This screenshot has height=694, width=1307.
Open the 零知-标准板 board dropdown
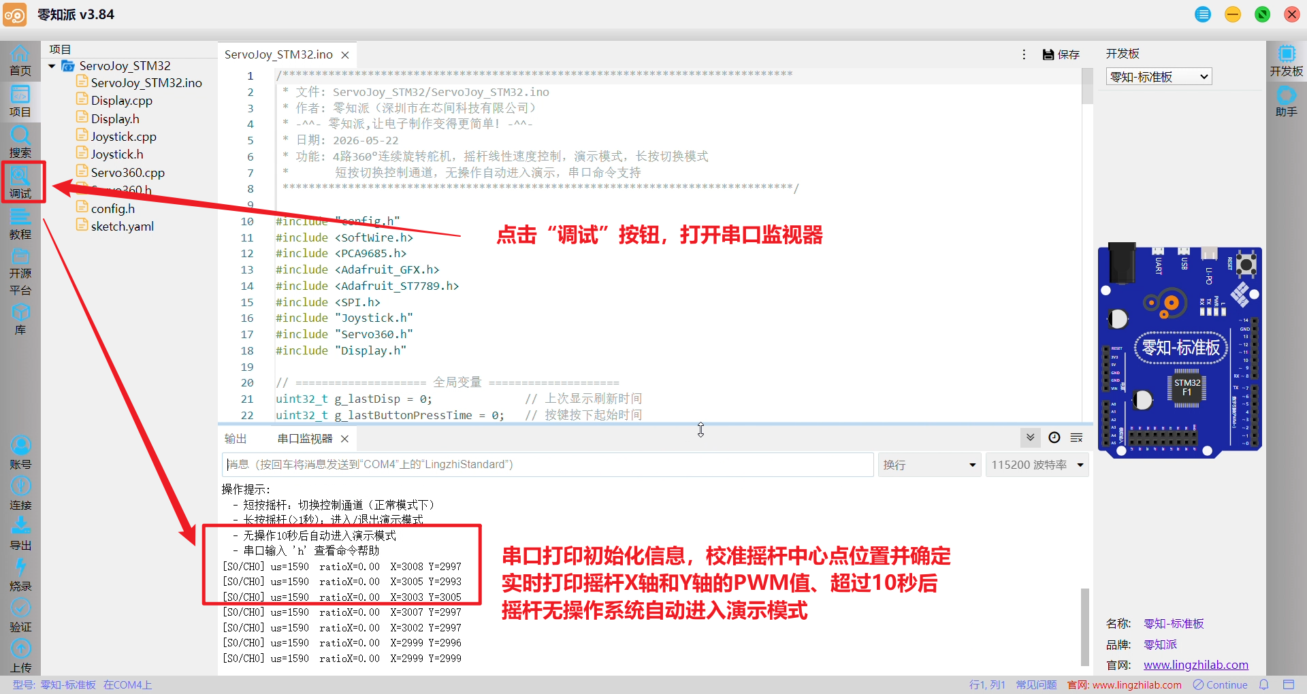[1159, 77]
